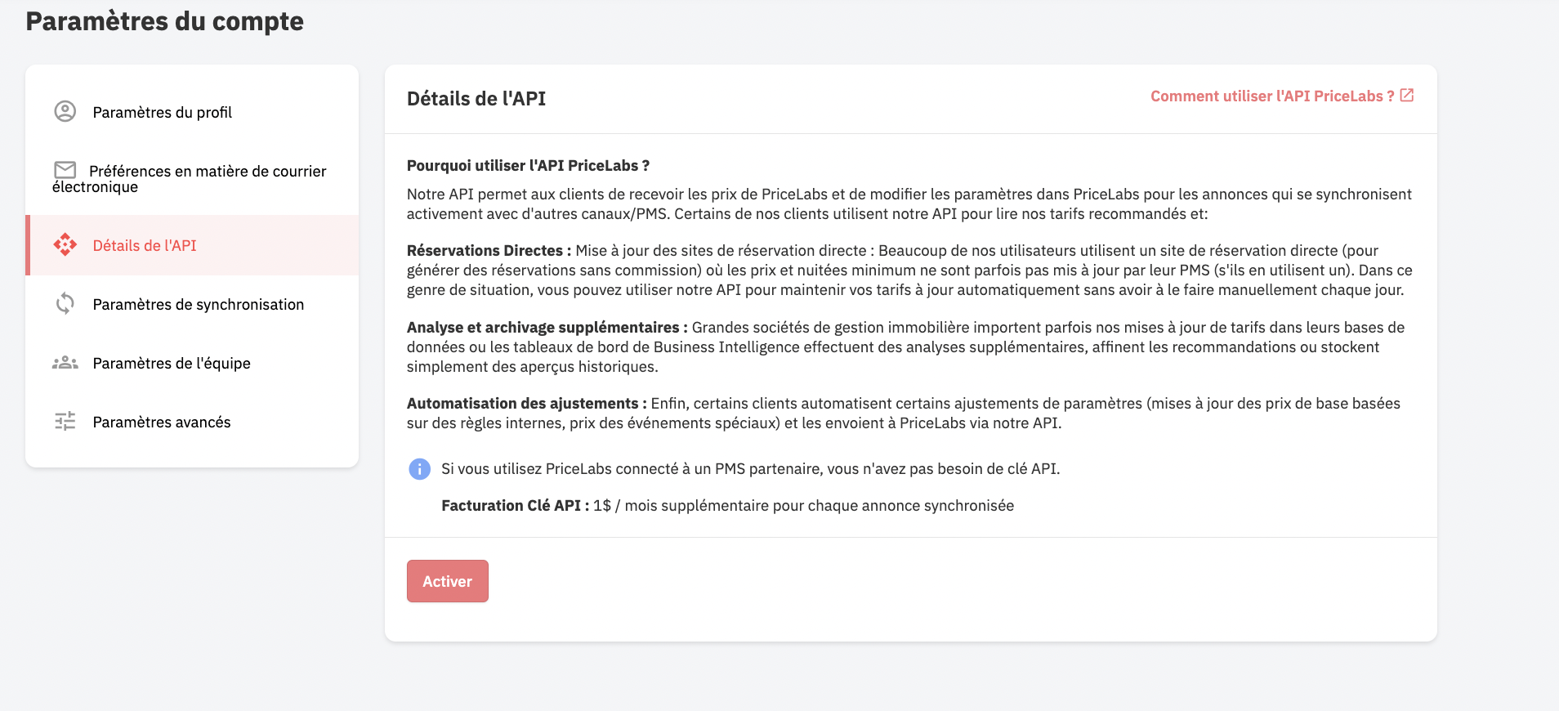Click the red API details diamond icon
This screenshot has width=1559, height=711.
click(65, 244)
